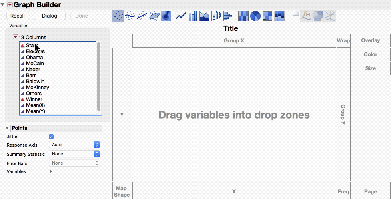Select the Heatmap element icon
391x199 pixels.
click(x=243, y=16)
